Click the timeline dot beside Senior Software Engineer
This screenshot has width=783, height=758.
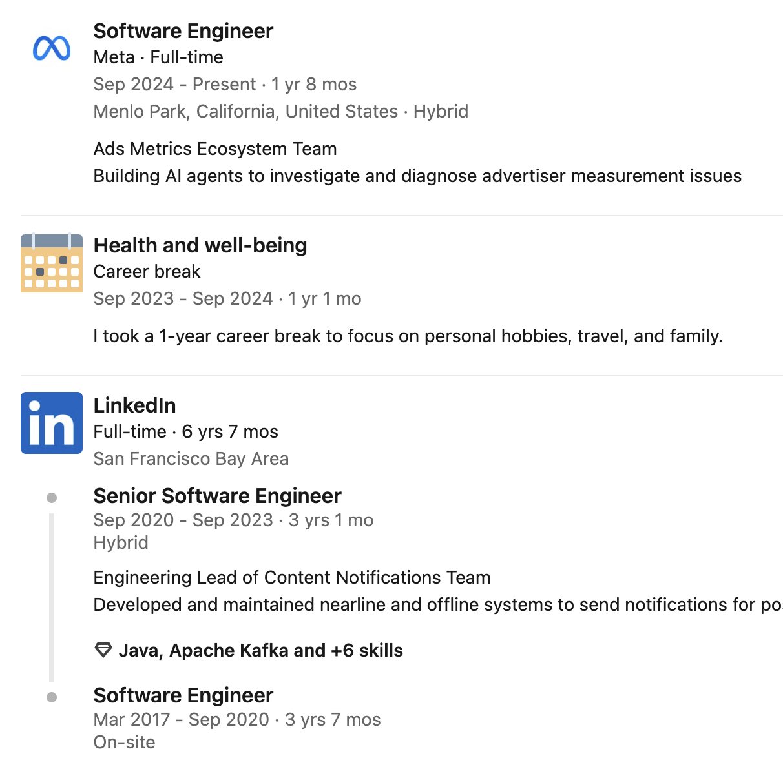pos(52,498)
